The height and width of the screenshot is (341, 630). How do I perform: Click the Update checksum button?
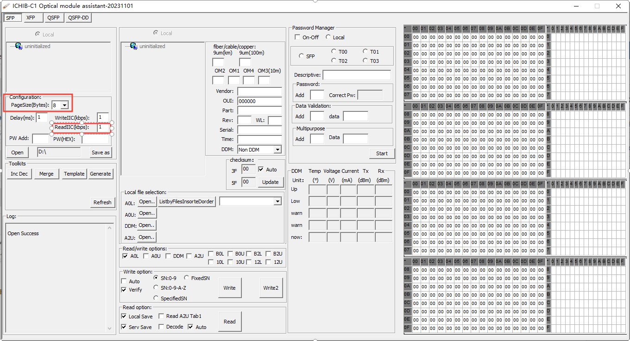tap(271, 182)
